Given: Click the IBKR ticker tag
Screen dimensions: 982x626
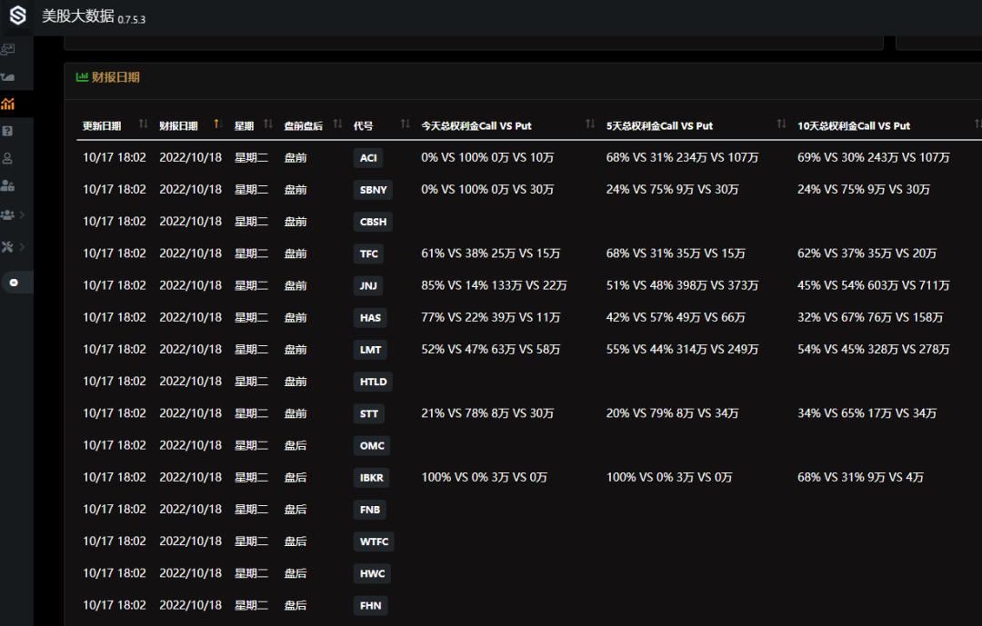Looking at the screenshot, I should (x=371, y=478).
